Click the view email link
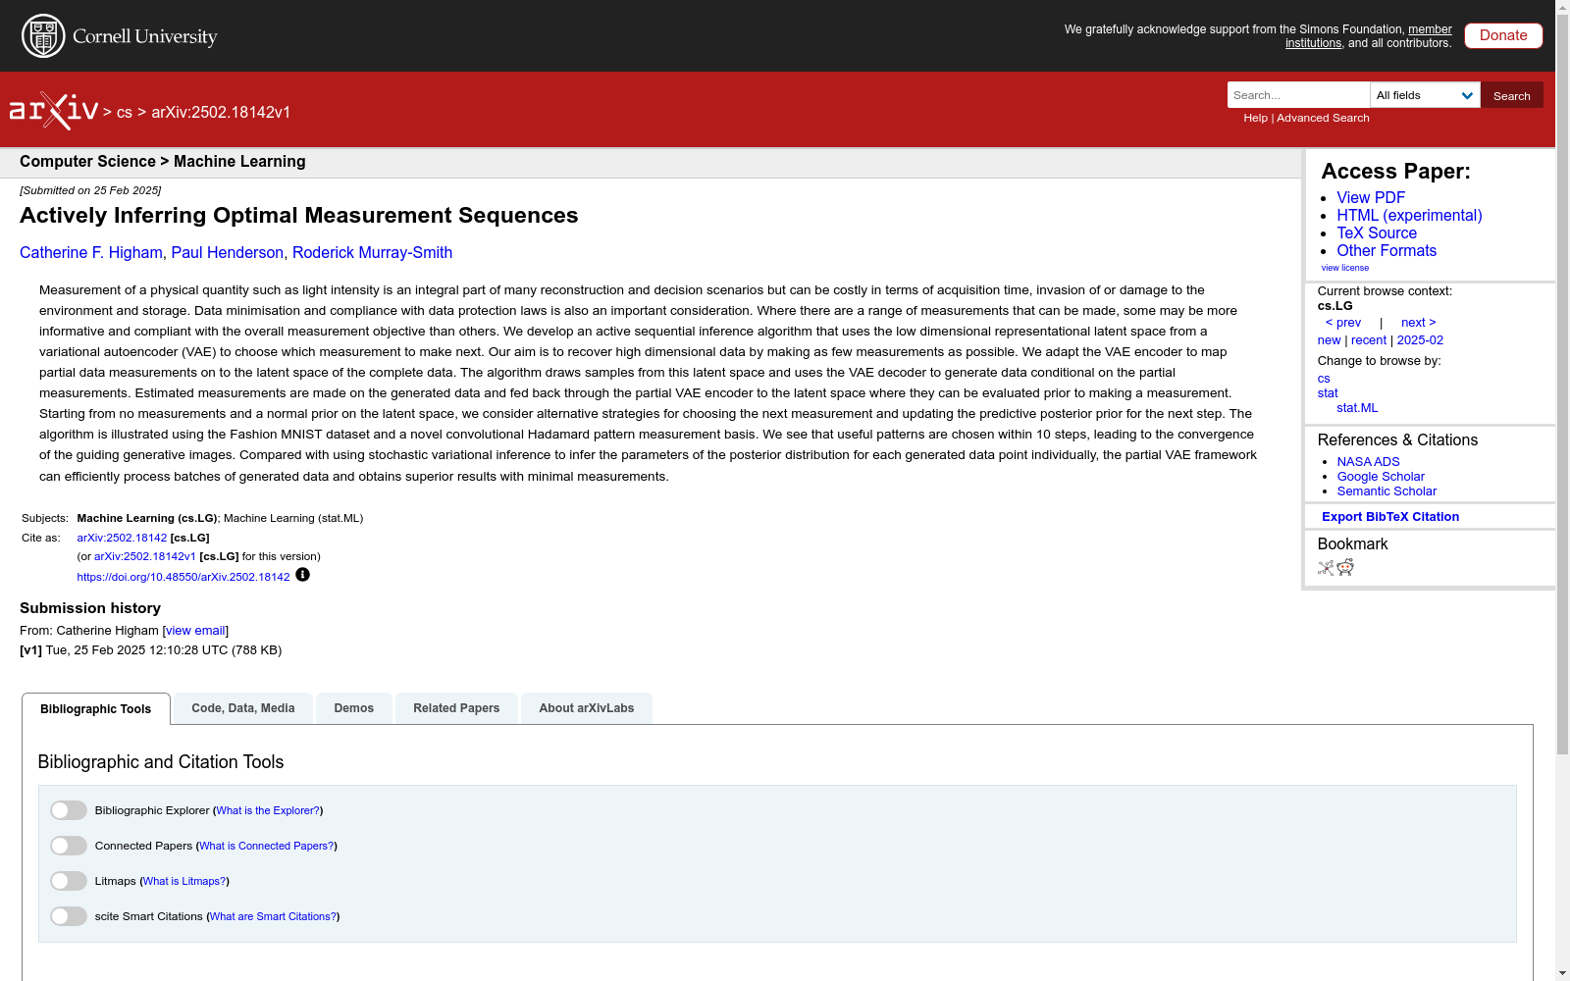The width and height of the screenshot is (1570, 981). click(195, 631)
